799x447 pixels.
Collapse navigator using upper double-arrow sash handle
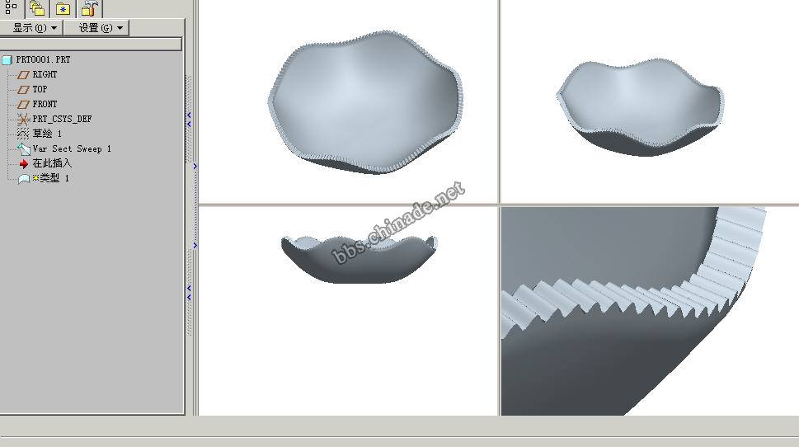pyautogui.click(x=189, y=119)
